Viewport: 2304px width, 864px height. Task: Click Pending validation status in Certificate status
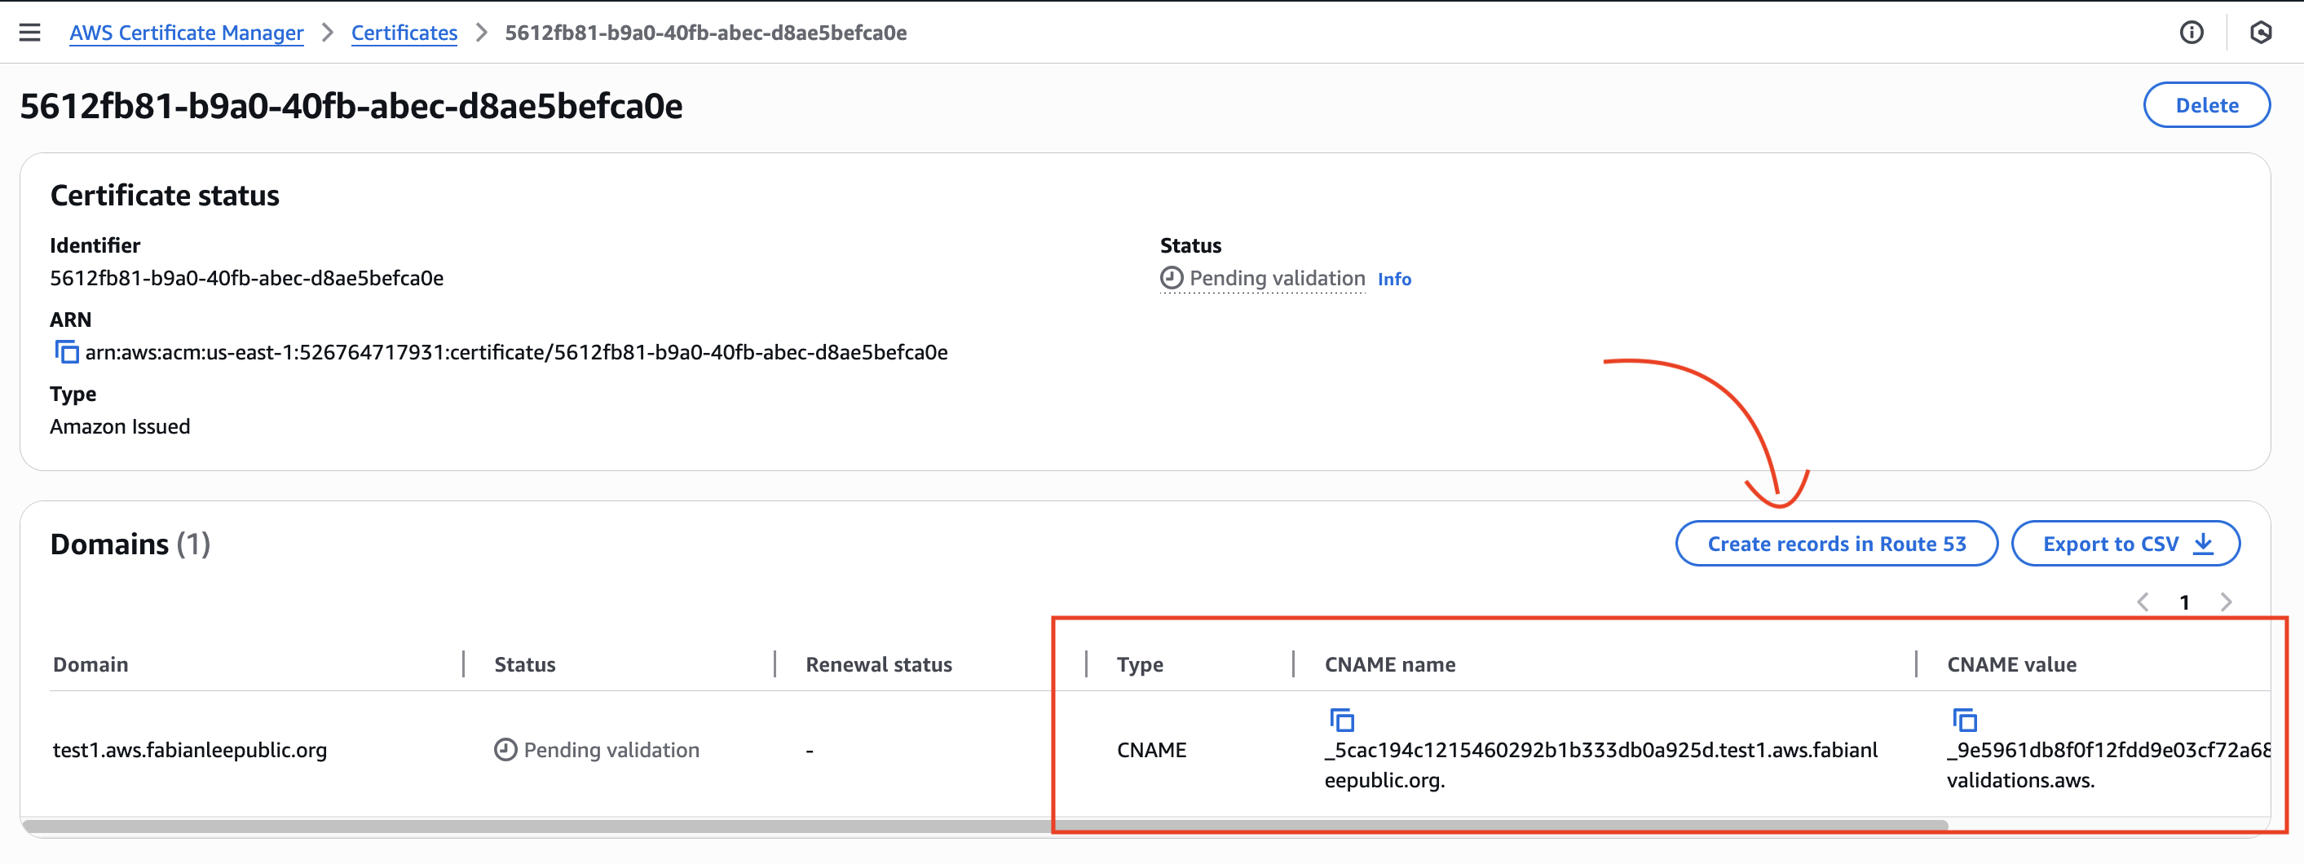tap(1275, 279)
